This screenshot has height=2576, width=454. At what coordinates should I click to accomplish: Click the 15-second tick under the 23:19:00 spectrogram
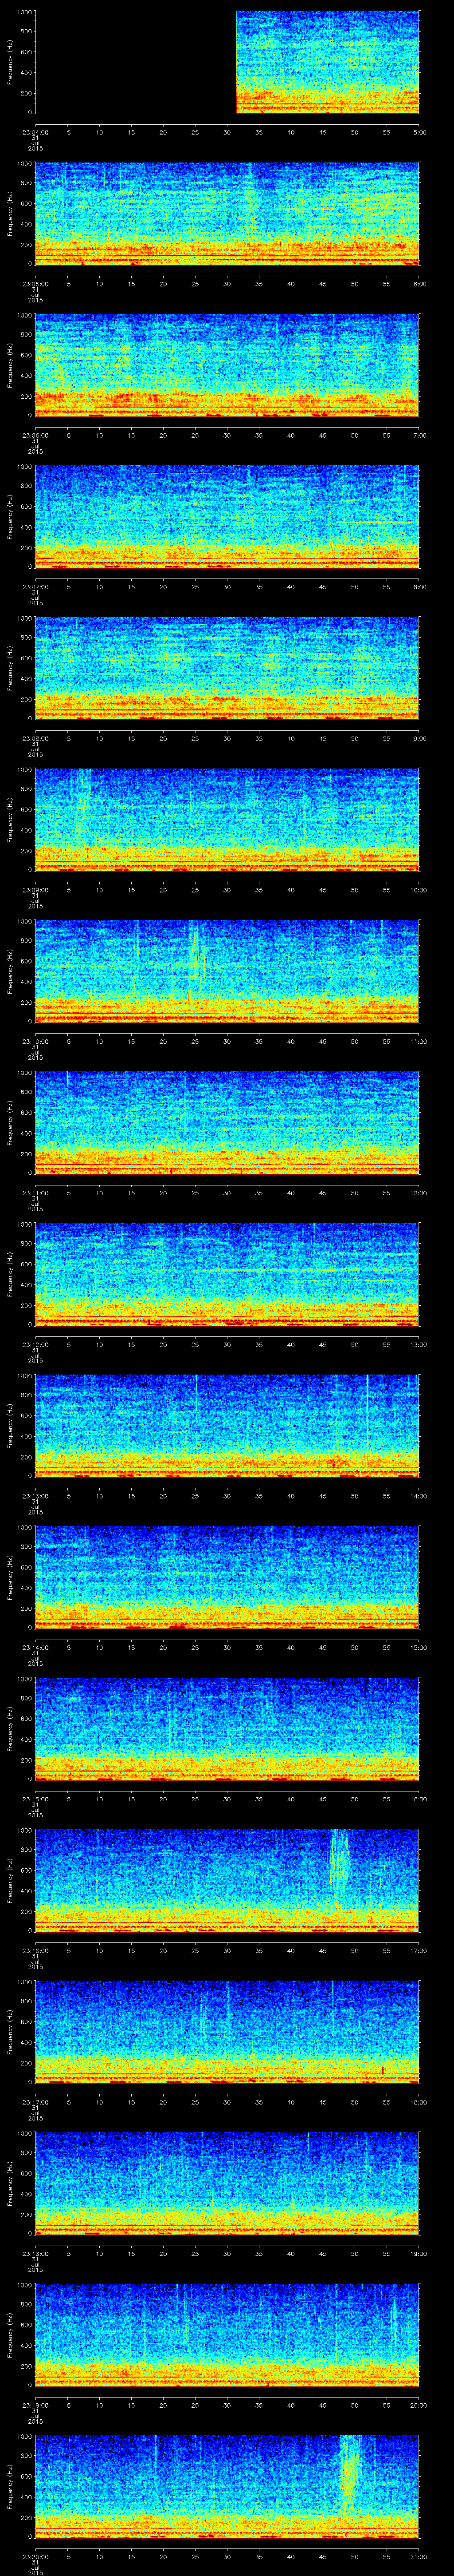(132, 2405)
